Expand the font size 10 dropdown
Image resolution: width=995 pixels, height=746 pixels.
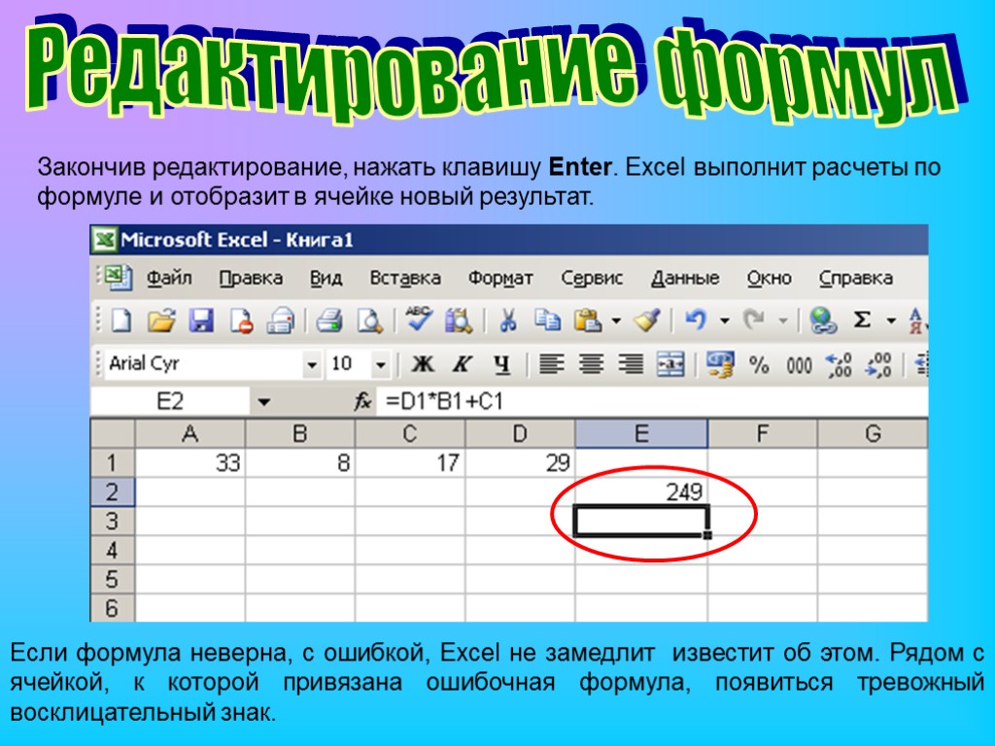pos(380,365)
